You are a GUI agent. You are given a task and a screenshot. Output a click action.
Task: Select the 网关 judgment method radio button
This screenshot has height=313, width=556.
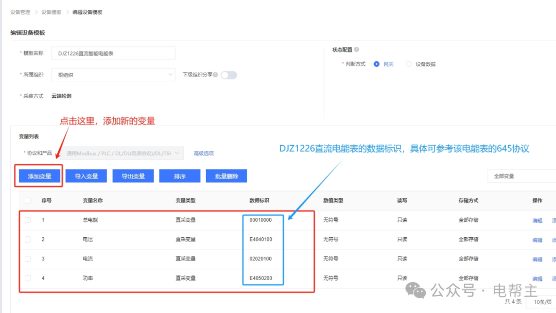375,64
